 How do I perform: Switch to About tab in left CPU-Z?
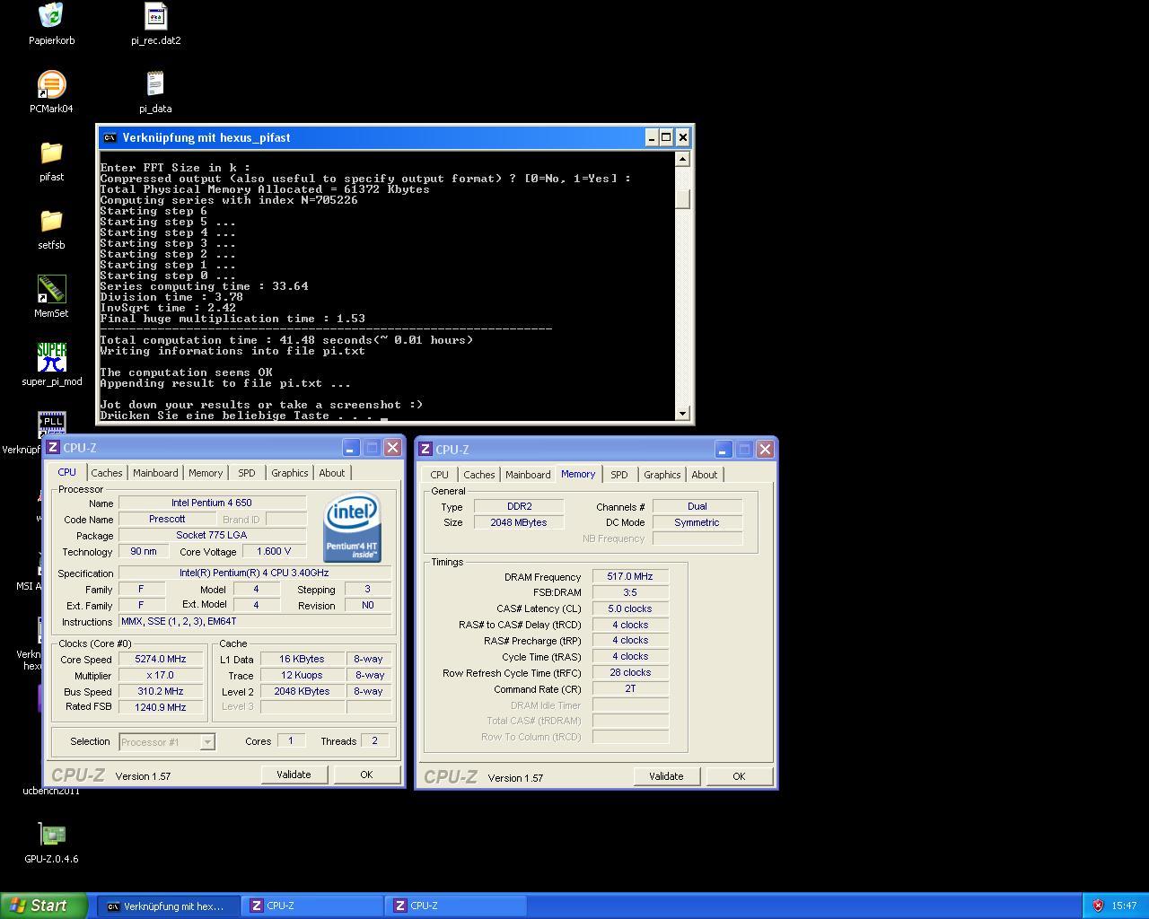[332, 473]
